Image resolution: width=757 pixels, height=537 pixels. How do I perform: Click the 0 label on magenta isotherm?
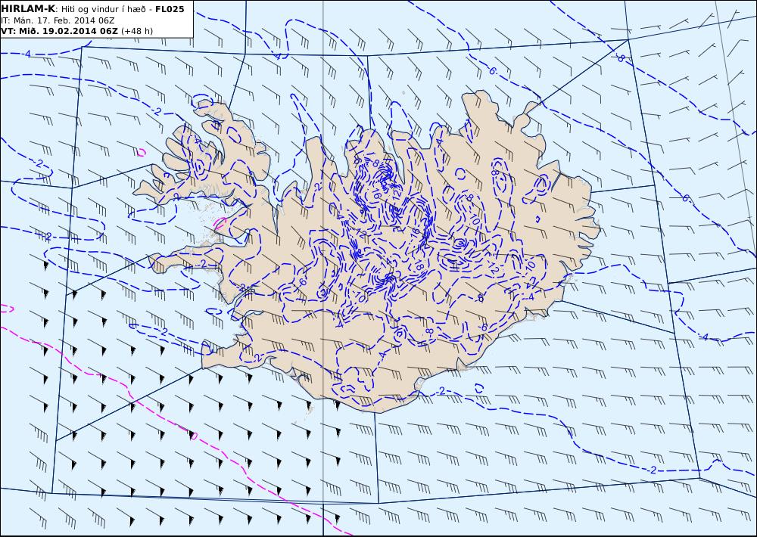(194, 436)
